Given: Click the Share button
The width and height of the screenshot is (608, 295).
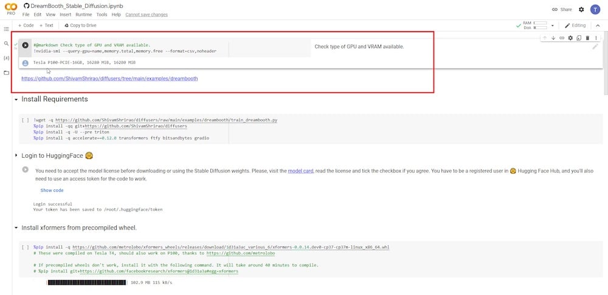Looking at the screenshot, I should point(562,10).
